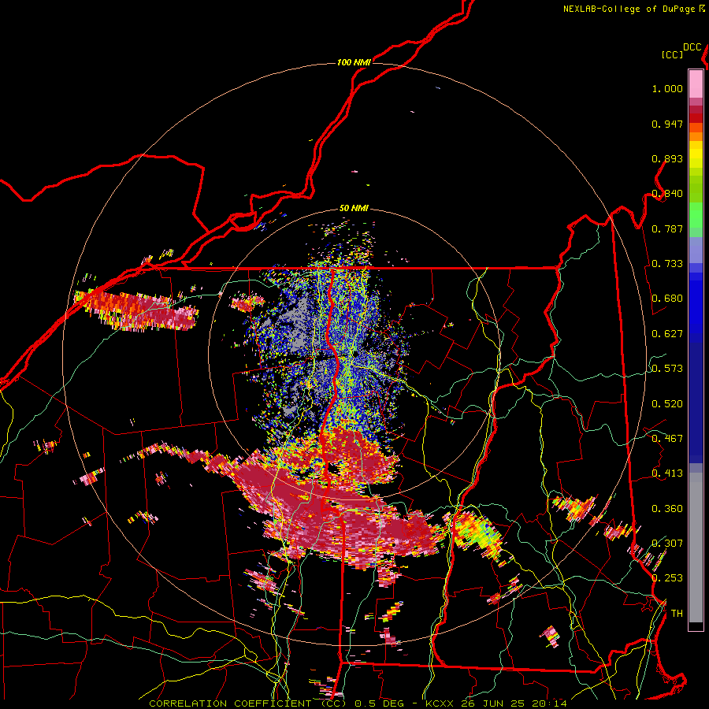Click the 0.467 scale value
Viewport: 709px width, 709px height.
point(667,439)
